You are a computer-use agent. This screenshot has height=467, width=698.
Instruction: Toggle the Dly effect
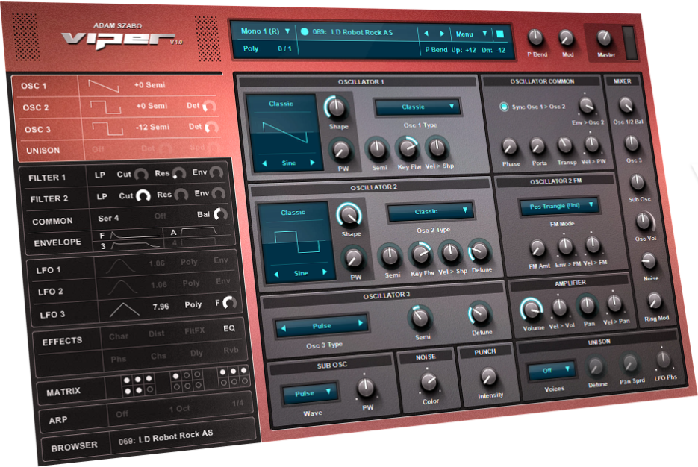tap(196, 353)
